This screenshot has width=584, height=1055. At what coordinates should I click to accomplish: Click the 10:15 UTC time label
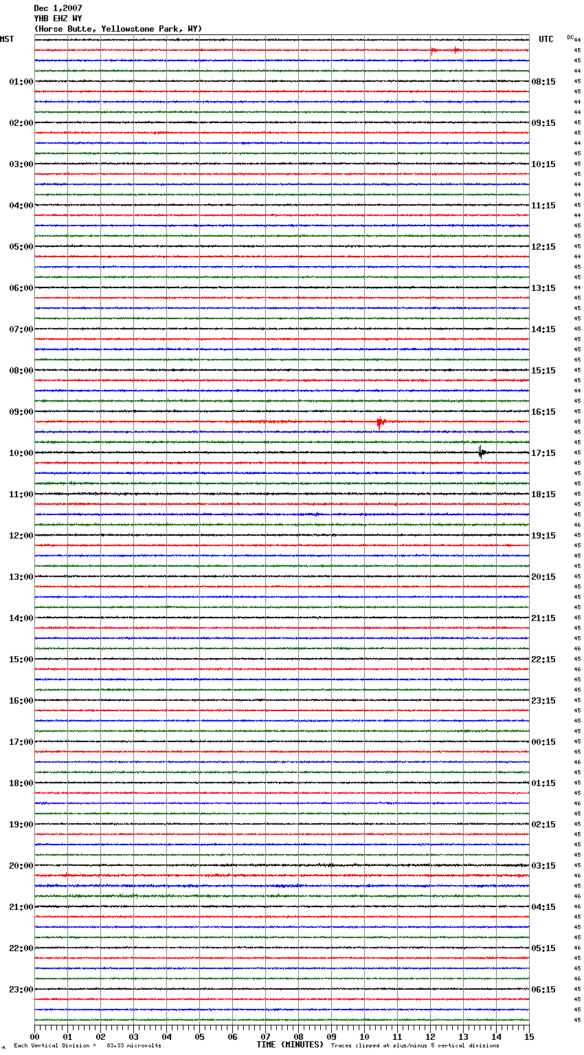543,164
